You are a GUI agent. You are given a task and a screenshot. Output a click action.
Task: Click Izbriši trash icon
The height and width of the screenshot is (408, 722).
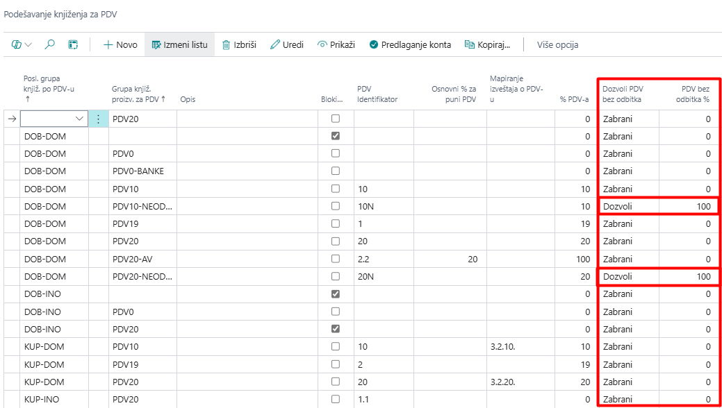pos(239,44)
